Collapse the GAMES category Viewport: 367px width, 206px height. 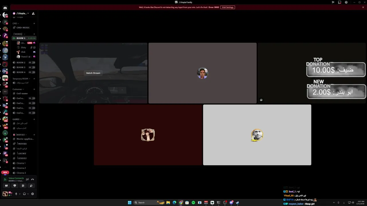(17, 119)
